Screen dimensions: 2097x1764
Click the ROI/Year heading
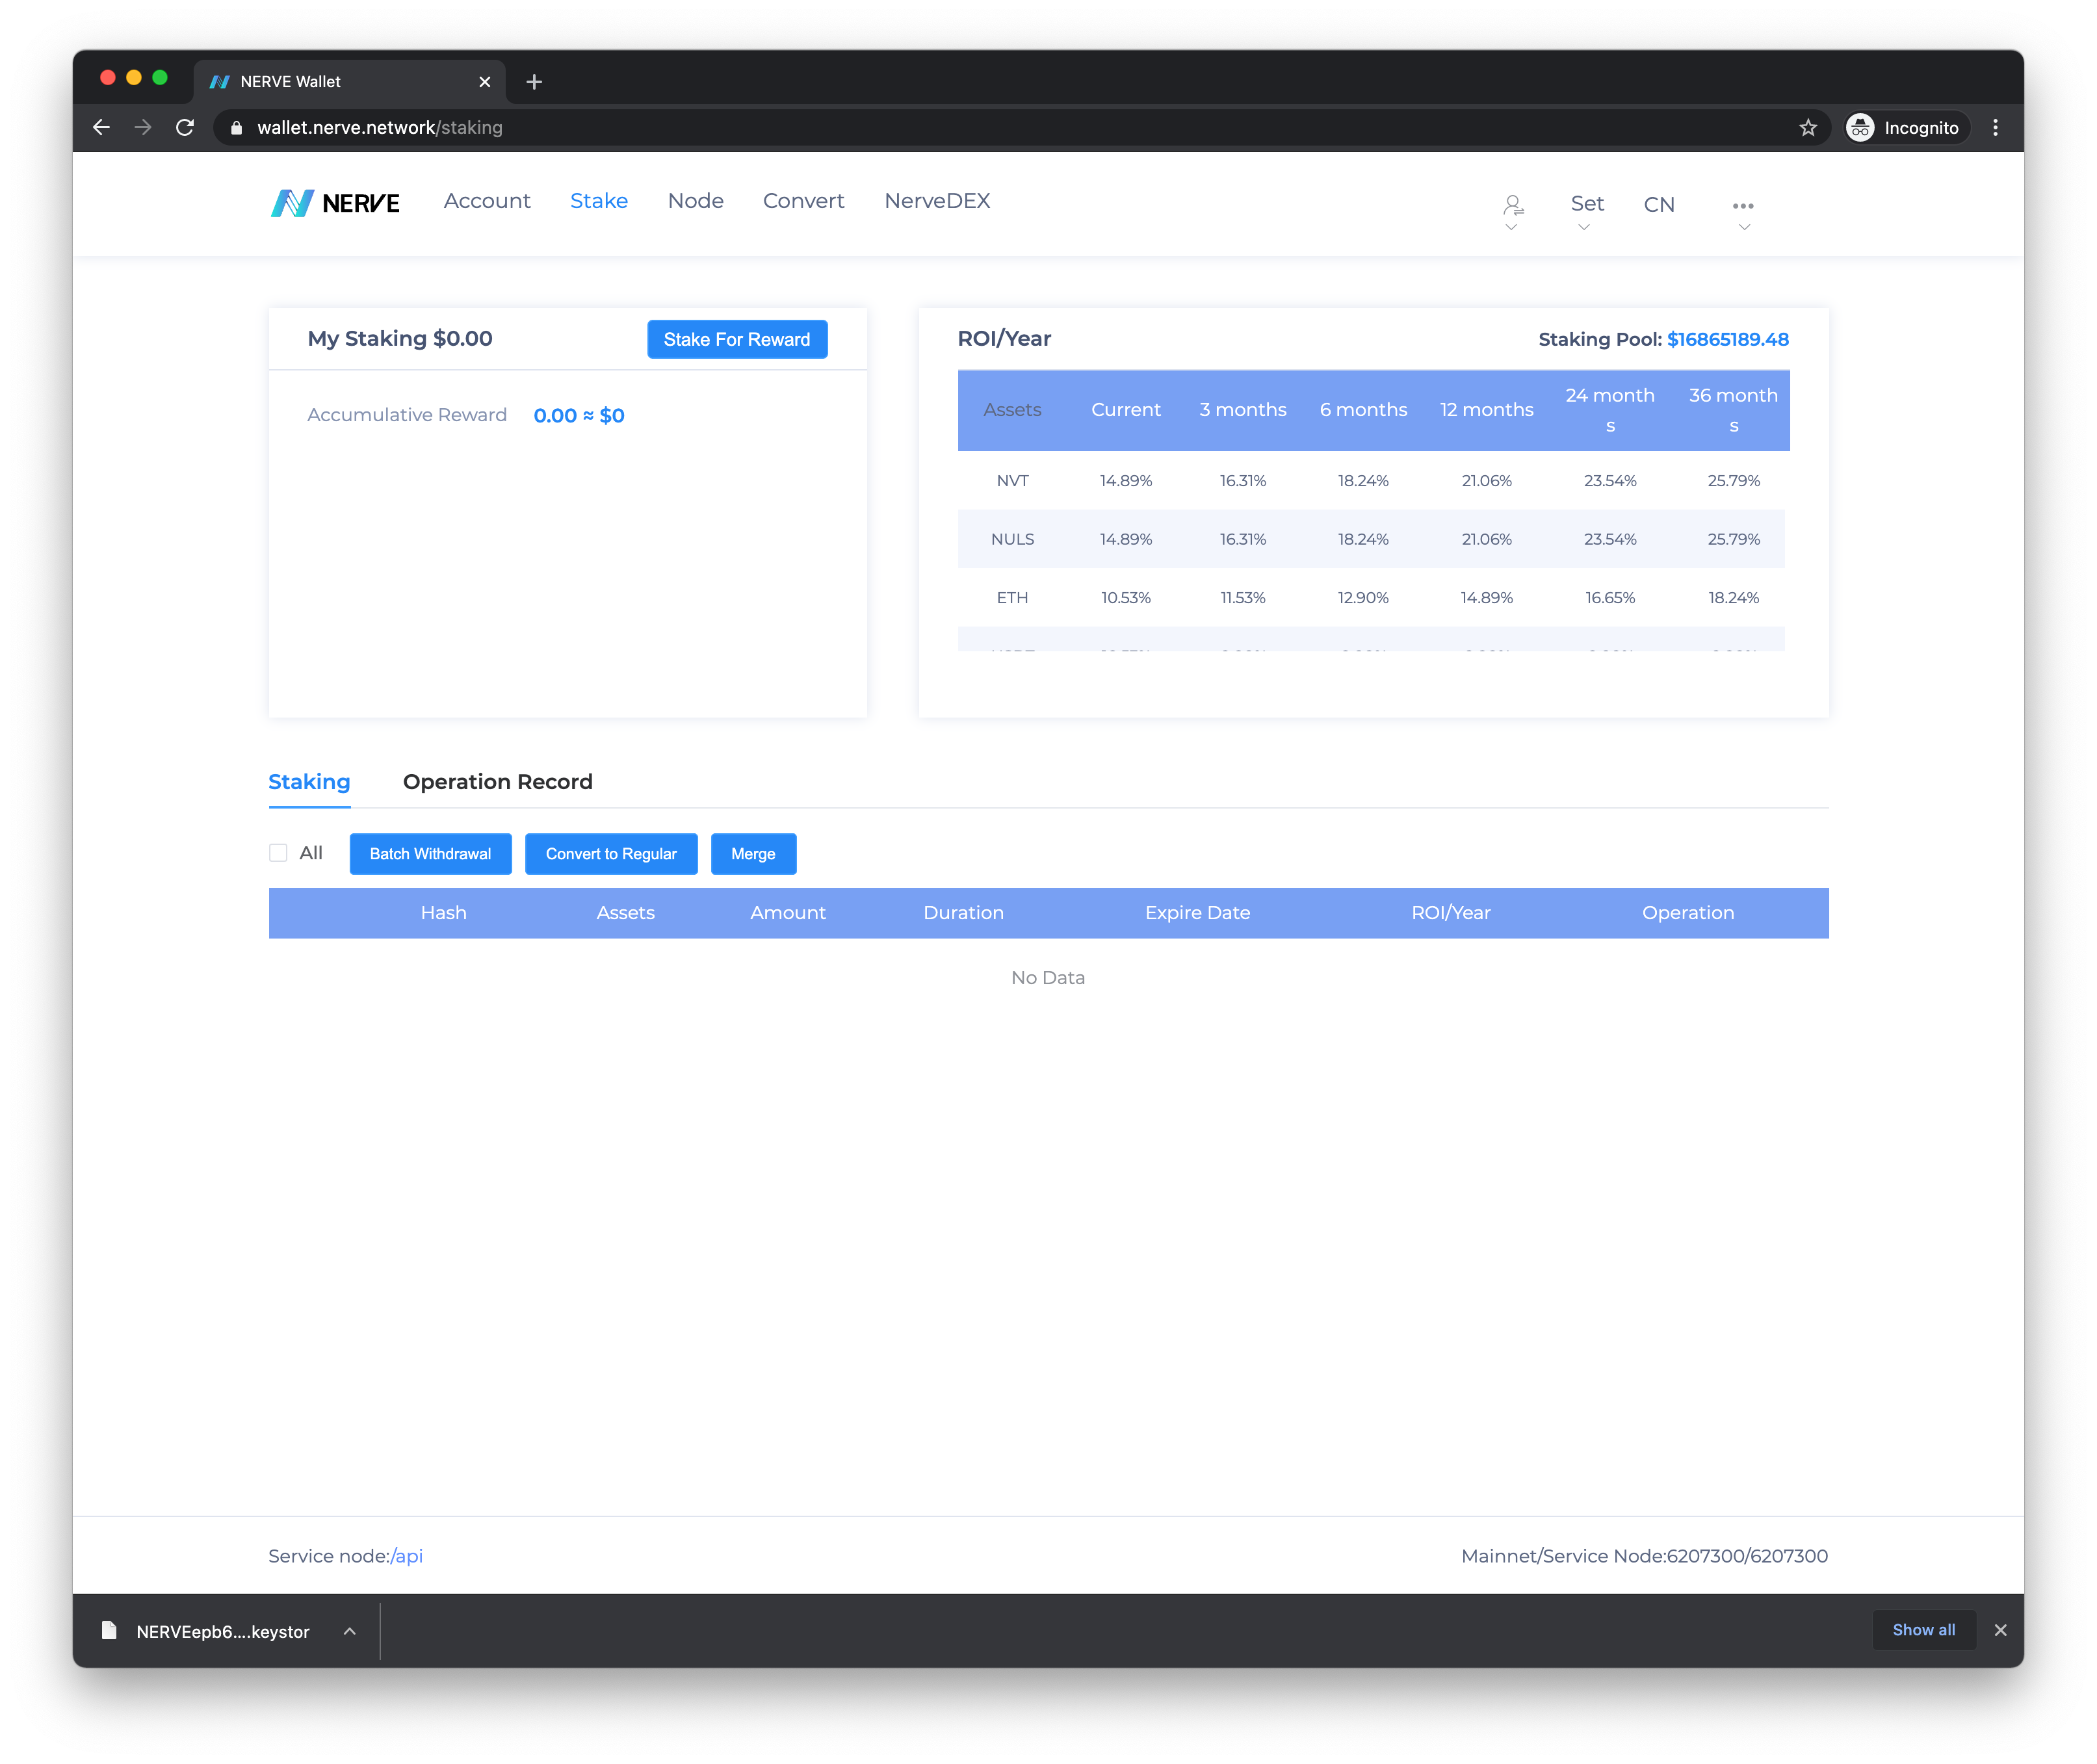(x=1004, y=338)
